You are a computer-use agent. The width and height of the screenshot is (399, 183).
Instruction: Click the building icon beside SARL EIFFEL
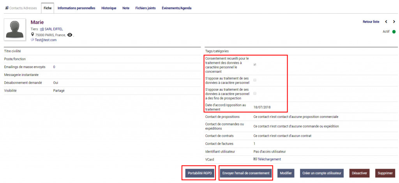42,29
